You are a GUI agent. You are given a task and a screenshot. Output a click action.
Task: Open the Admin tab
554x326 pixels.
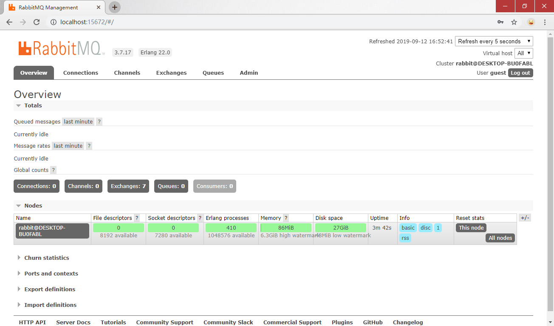pyautogui.click(x=249, y=73)
